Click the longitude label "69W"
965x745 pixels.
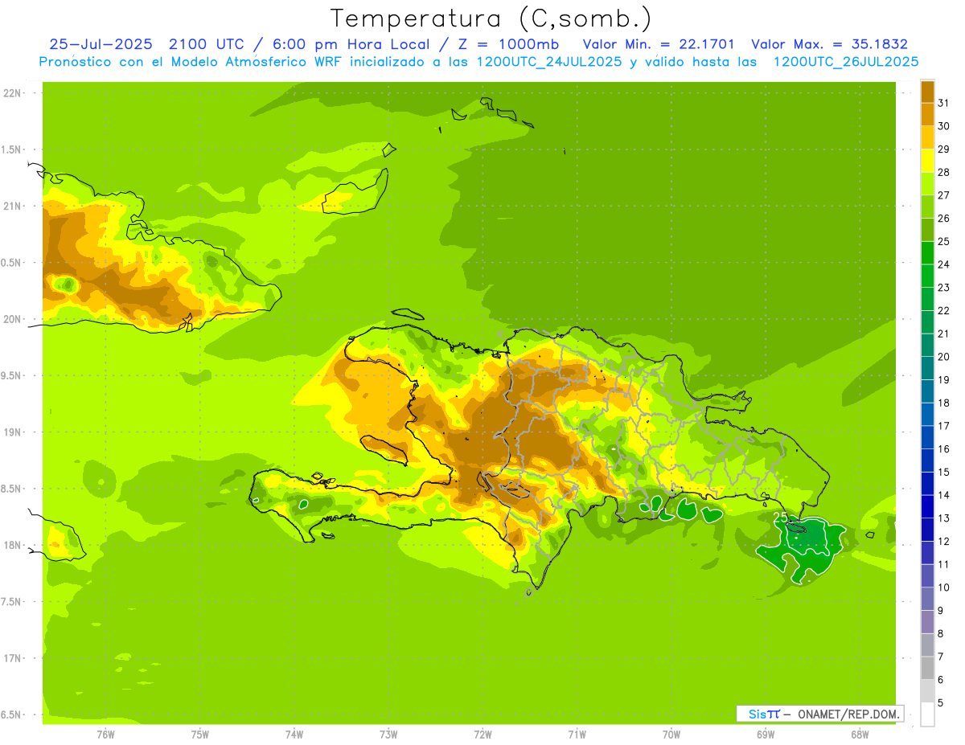(x=765, y=734)
